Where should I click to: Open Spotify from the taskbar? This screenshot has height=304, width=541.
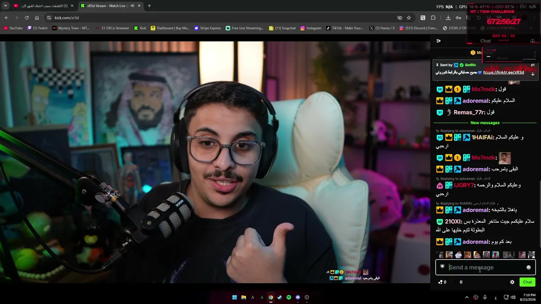(x=289, y=297)
